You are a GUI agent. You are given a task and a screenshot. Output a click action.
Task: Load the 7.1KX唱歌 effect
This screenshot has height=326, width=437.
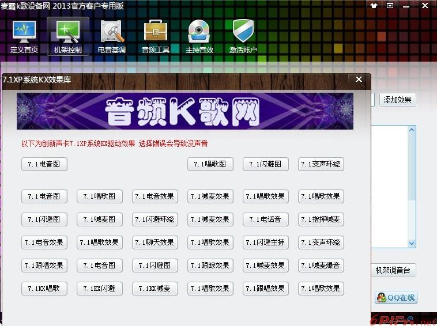point(44,289)
